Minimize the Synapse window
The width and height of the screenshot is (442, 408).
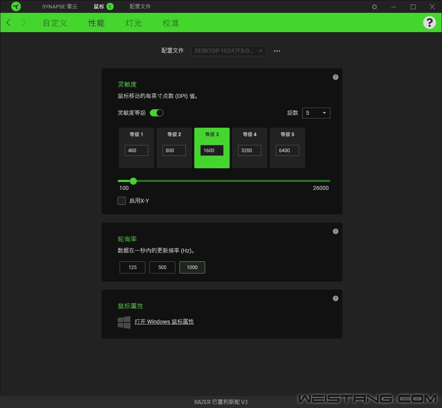pyautogui.click(x=394, y=7)
